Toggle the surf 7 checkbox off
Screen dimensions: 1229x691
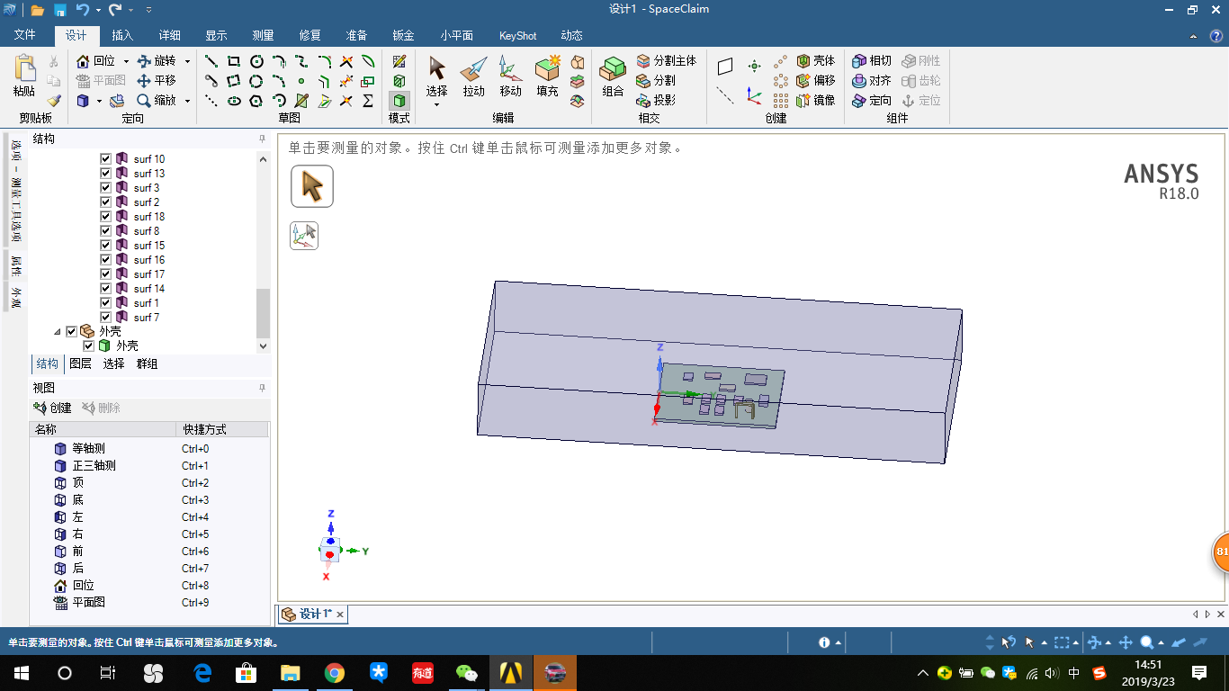105,317
